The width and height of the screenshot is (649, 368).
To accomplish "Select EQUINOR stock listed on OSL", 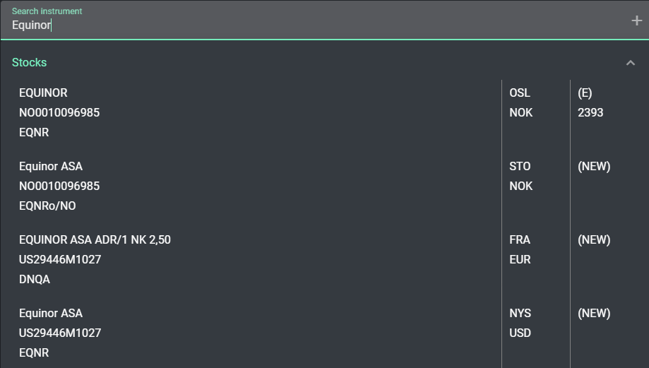I will 43,93.
